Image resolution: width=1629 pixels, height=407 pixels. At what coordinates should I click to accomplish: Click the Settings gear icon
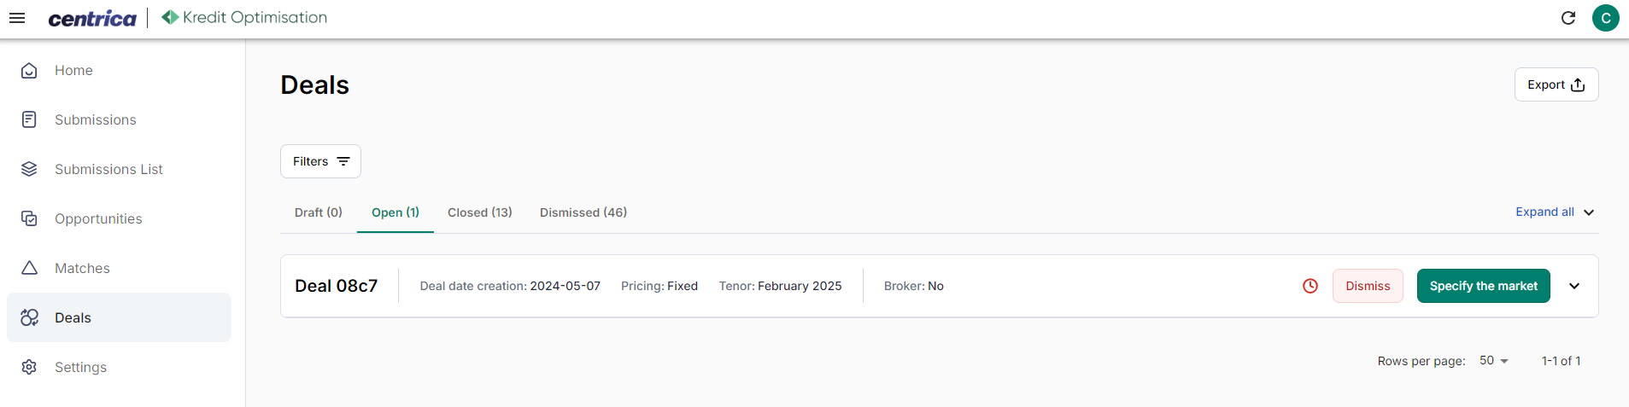point(29,368)
